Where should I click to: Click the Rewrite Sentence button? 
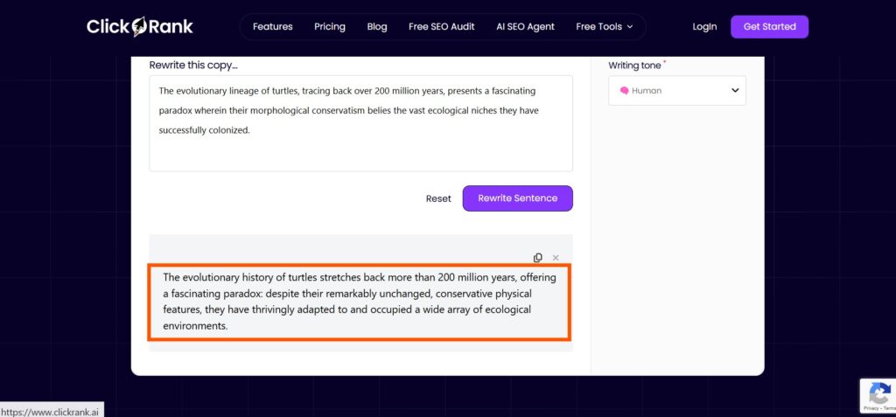pos(518,198)
